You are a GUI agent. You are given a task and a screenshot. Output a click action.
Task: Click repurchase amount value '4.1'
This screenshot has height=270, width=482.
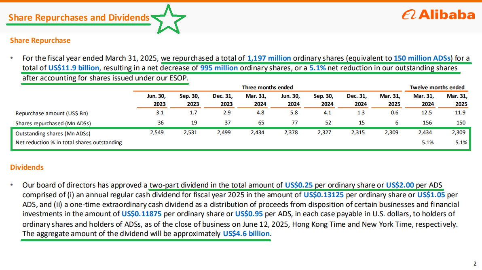tap(328, 112)
